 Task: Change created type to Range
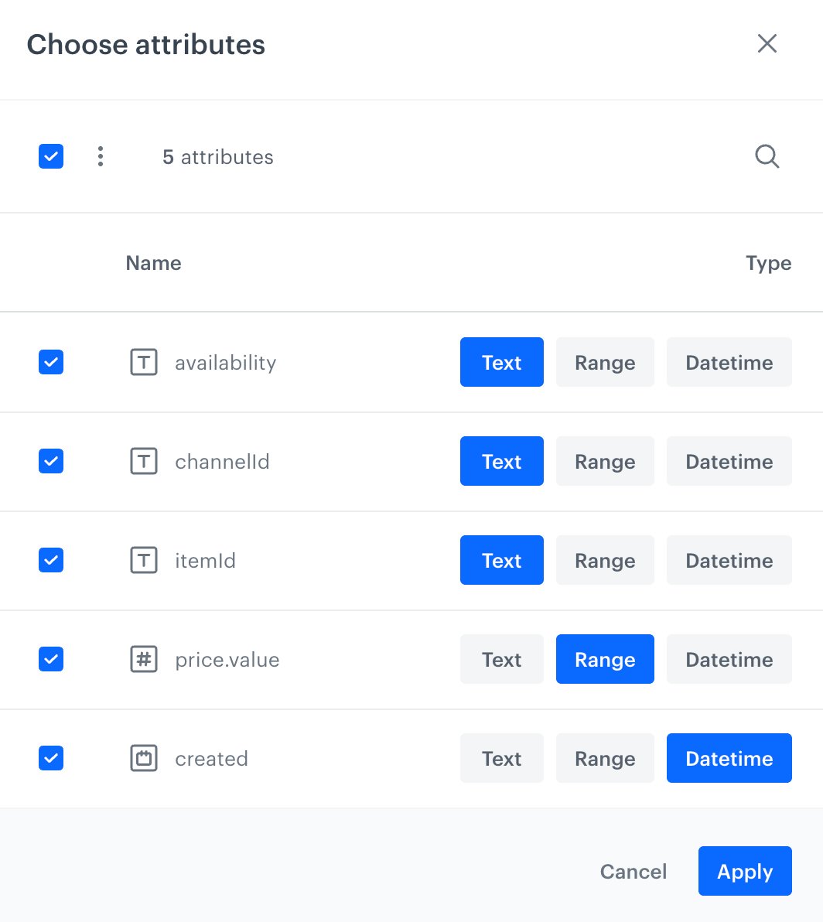tap(605, 758)
